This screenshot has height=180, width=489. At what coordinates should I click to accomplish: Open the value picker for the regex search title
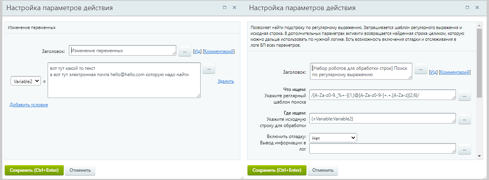[421, 69]
